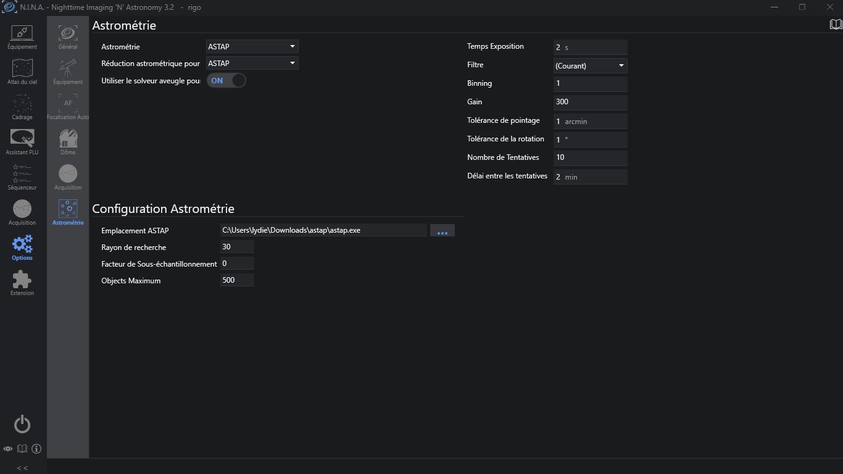Open the Équipement section in main sidebar
Image resolution: width=843 pixels, height=474 pixels.
22,36
